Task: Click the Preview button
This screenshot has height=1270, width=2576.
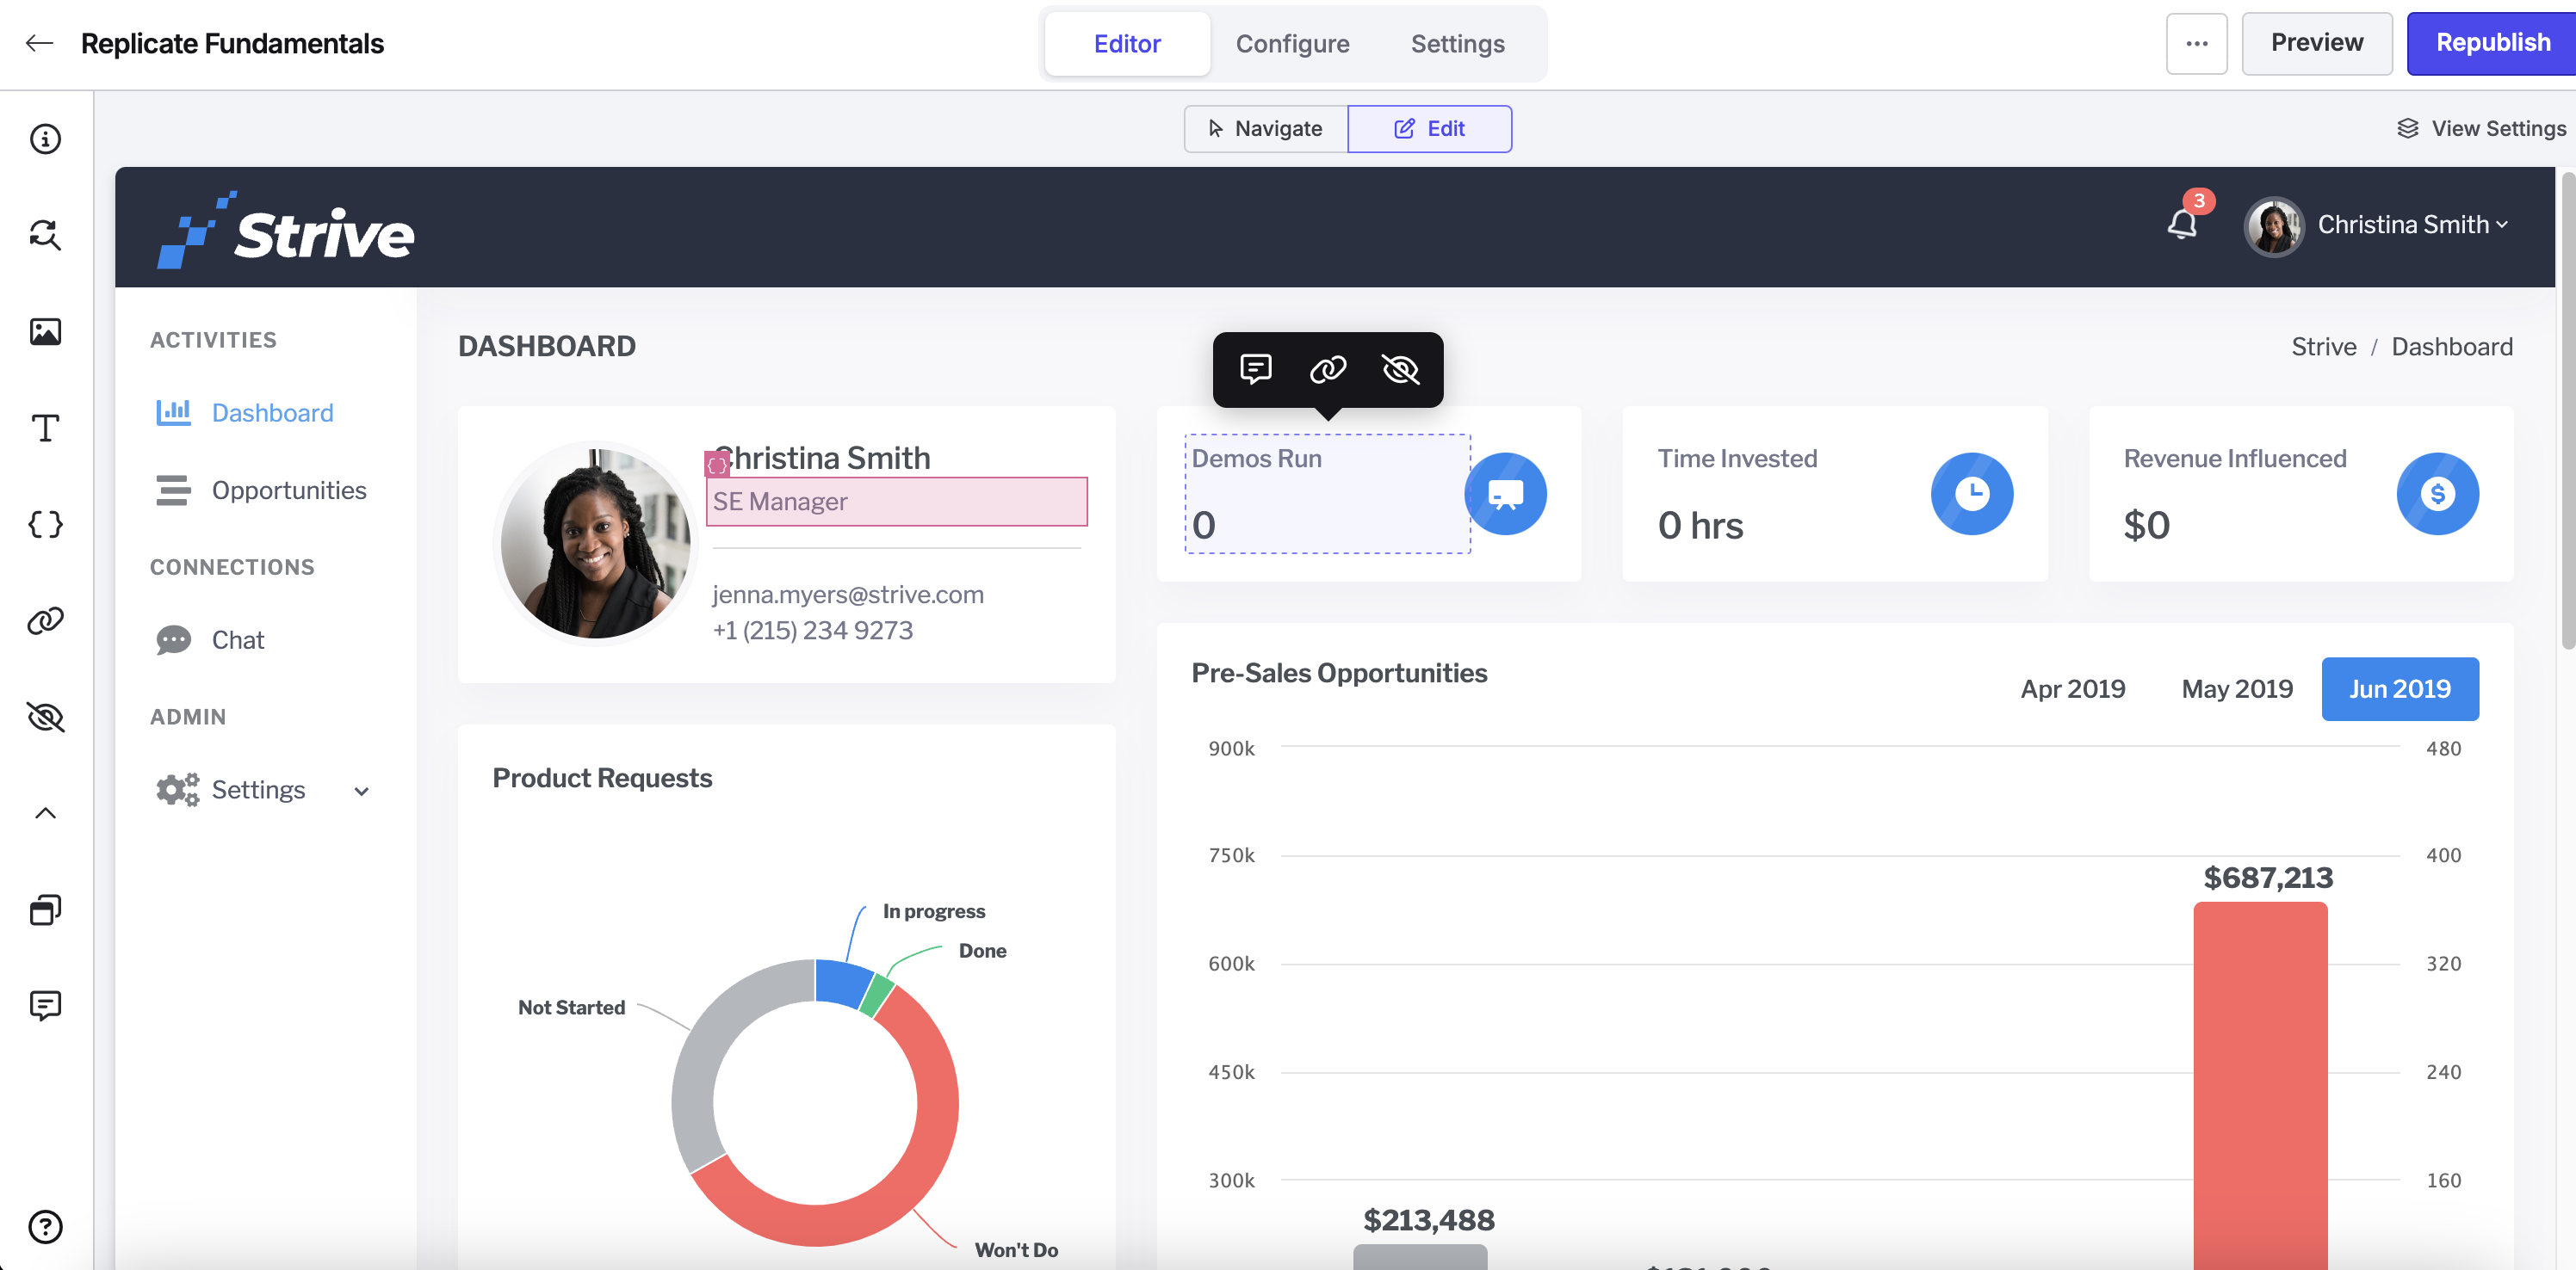Action: (x=2317, y=43)
